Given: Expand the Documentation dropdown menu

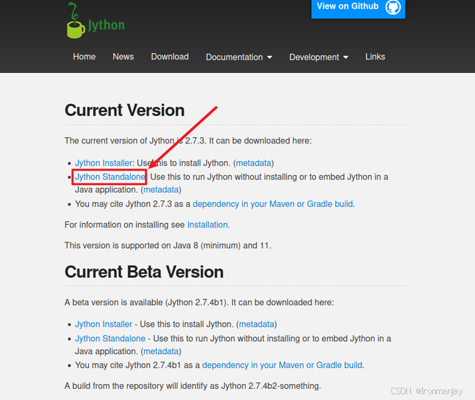Looking at the screenshot, I should [x=239, y=57].
